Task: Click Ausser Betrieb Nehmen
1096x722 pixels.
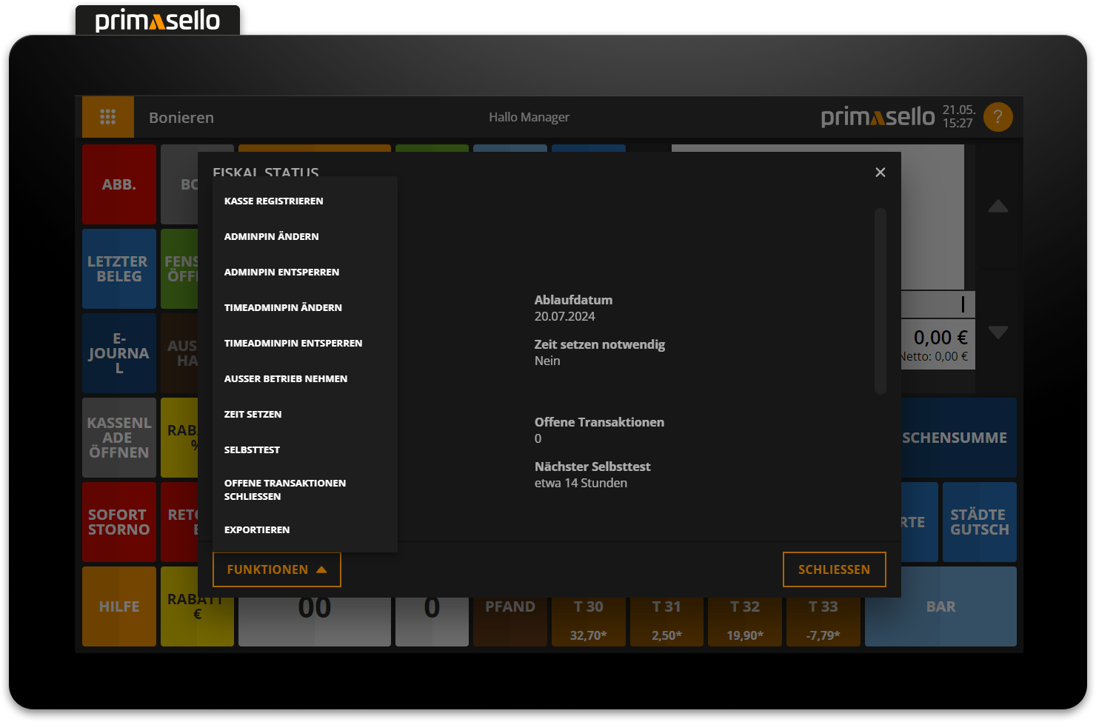Action: 286,379
